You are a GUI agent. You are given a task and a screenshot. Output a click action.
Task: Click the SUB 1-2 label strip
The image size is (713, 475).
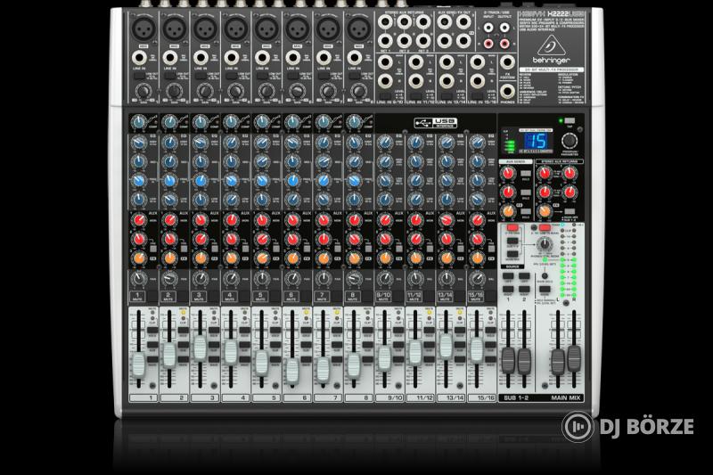click(517, 397)
